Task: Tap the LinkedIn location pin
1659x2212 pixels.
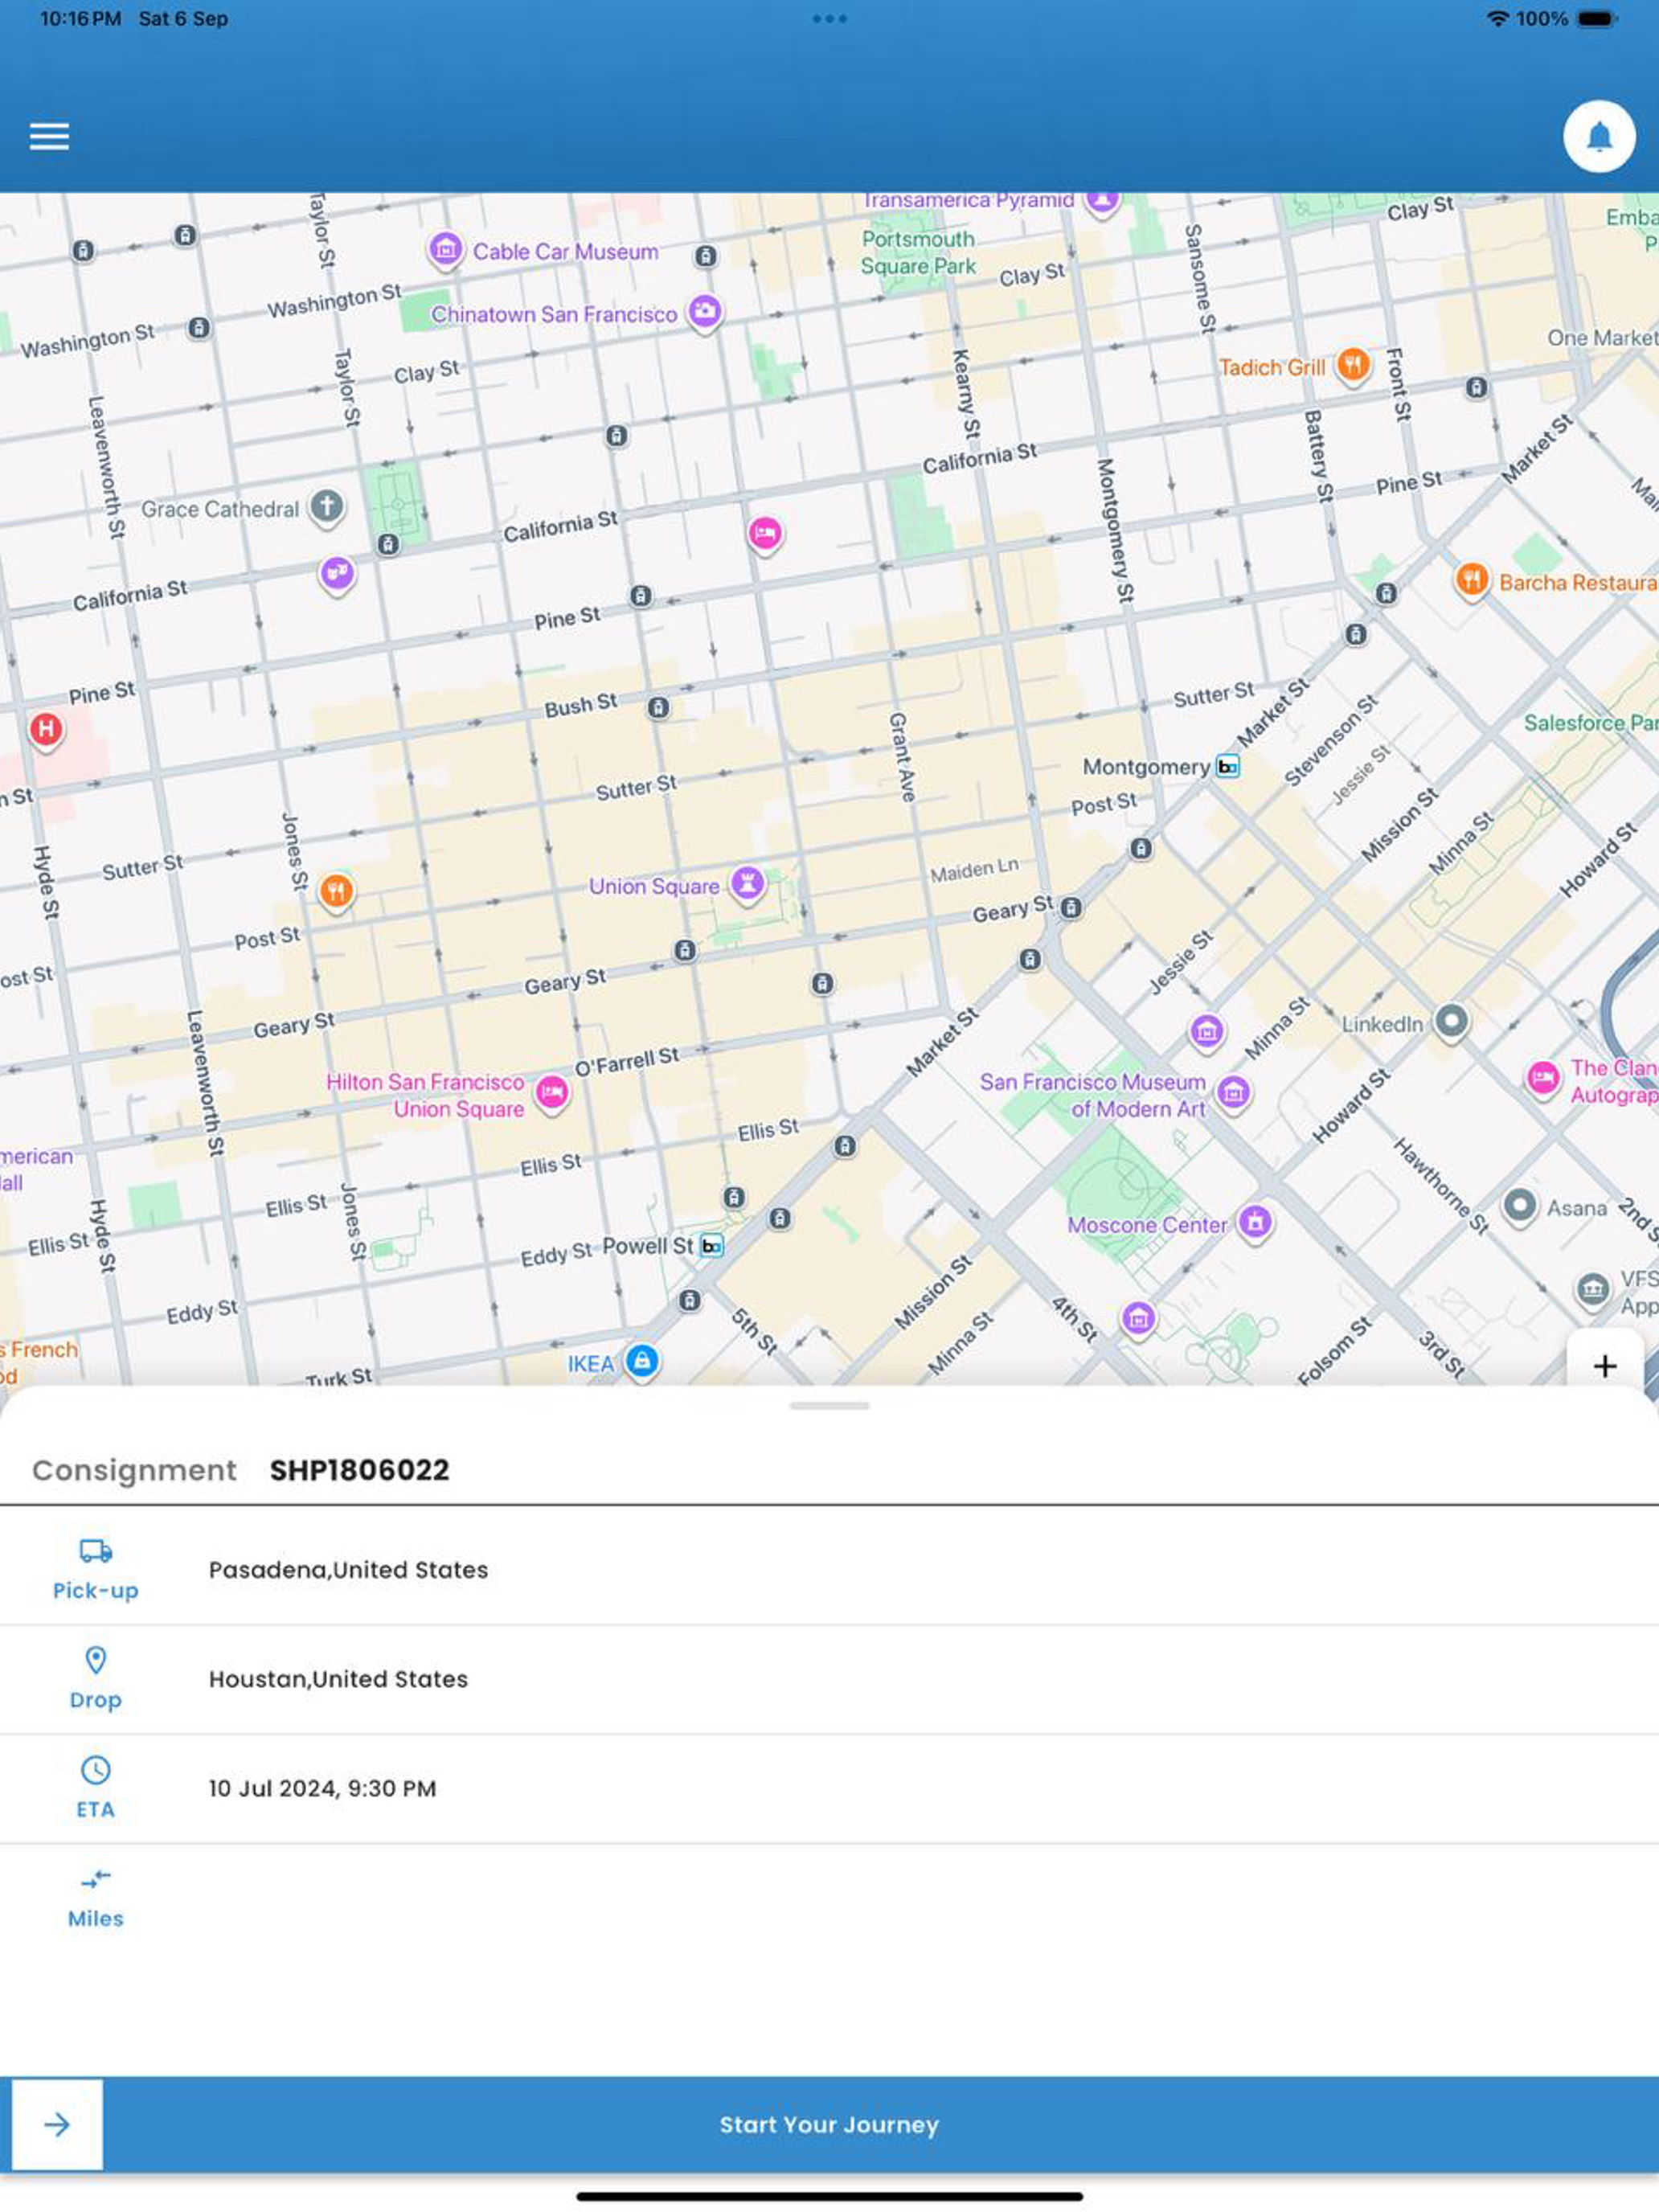Action: coord(1451,1022)
